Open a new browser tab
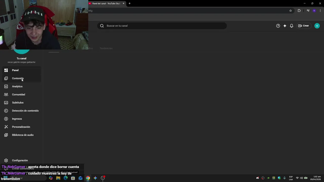This screenshot has width=324, height=182. (130, 4)
